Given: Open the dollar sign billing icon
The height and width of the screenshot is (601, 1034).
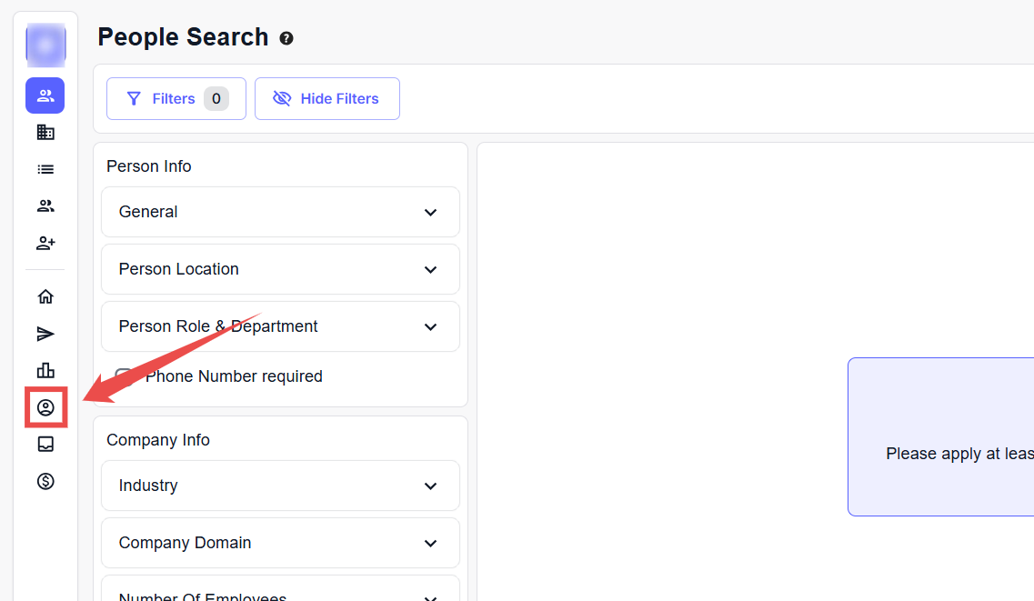Looking at the screenshot, I should click(45, 481).
